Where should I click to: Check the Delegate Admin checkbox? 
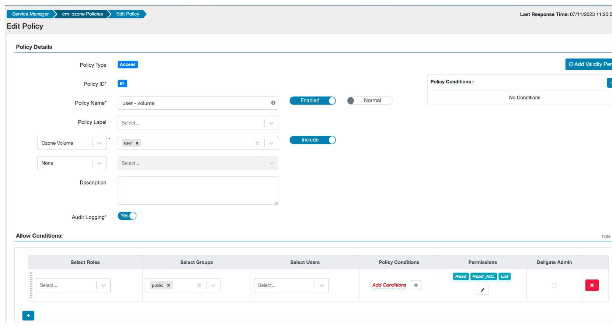pos(554,285)
